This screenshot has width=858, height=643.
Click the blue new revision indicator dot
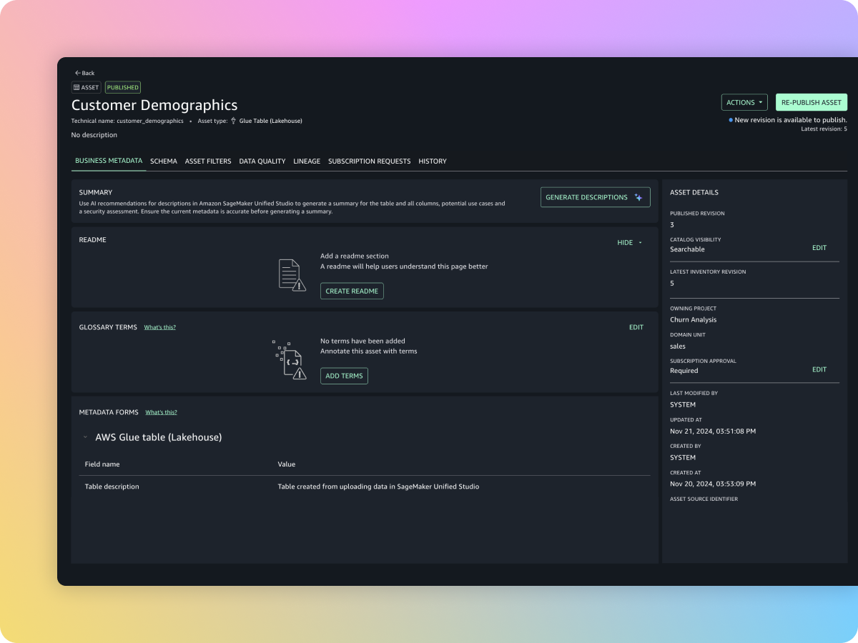pyautogui.click(x=731, y=120)
